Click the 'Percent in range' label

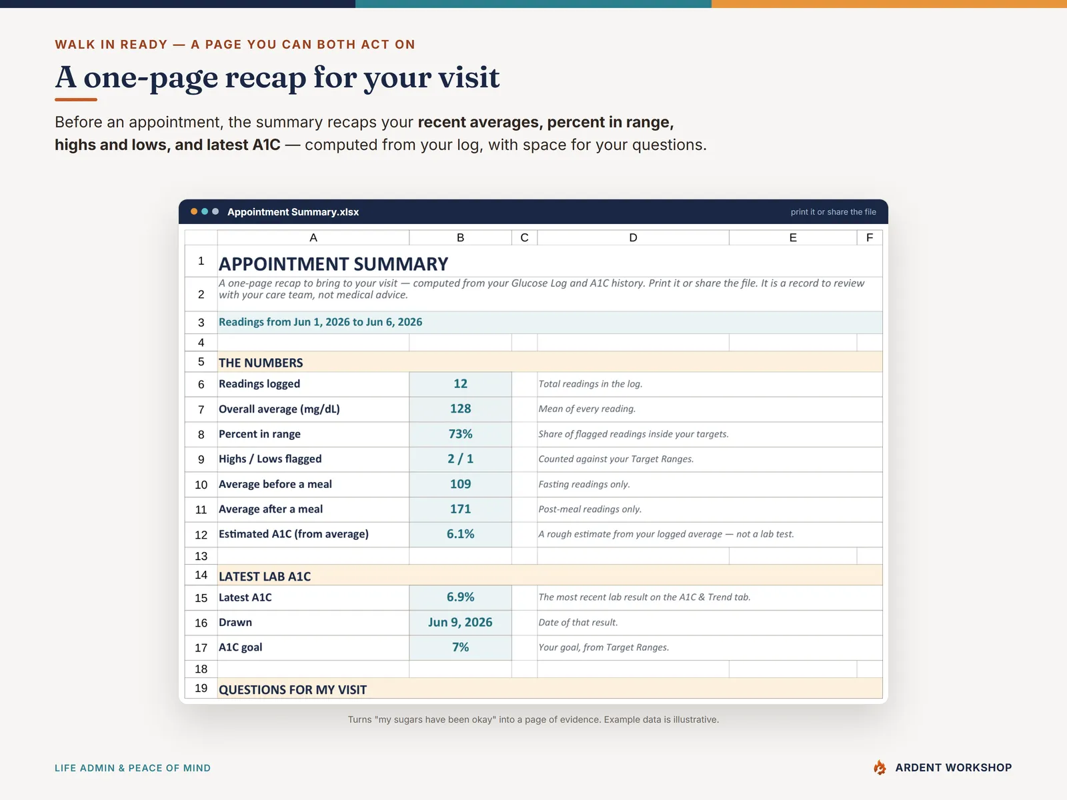click(x=259, y=434)
